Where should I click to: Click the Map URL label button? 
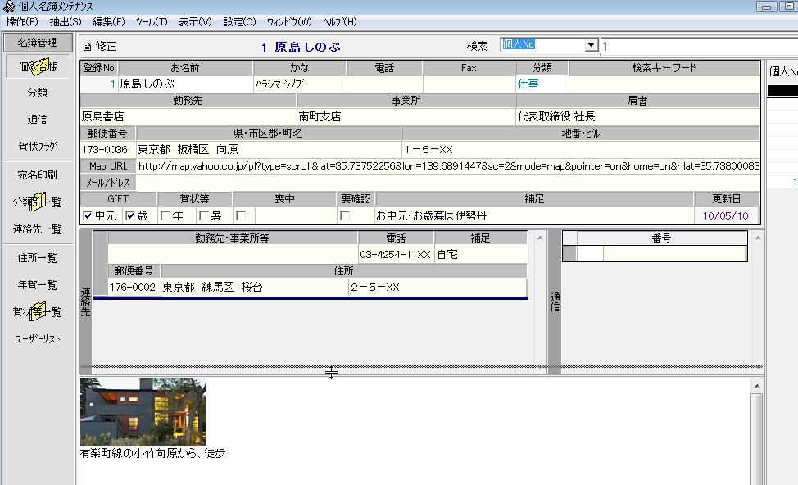(x=108, y=166)
